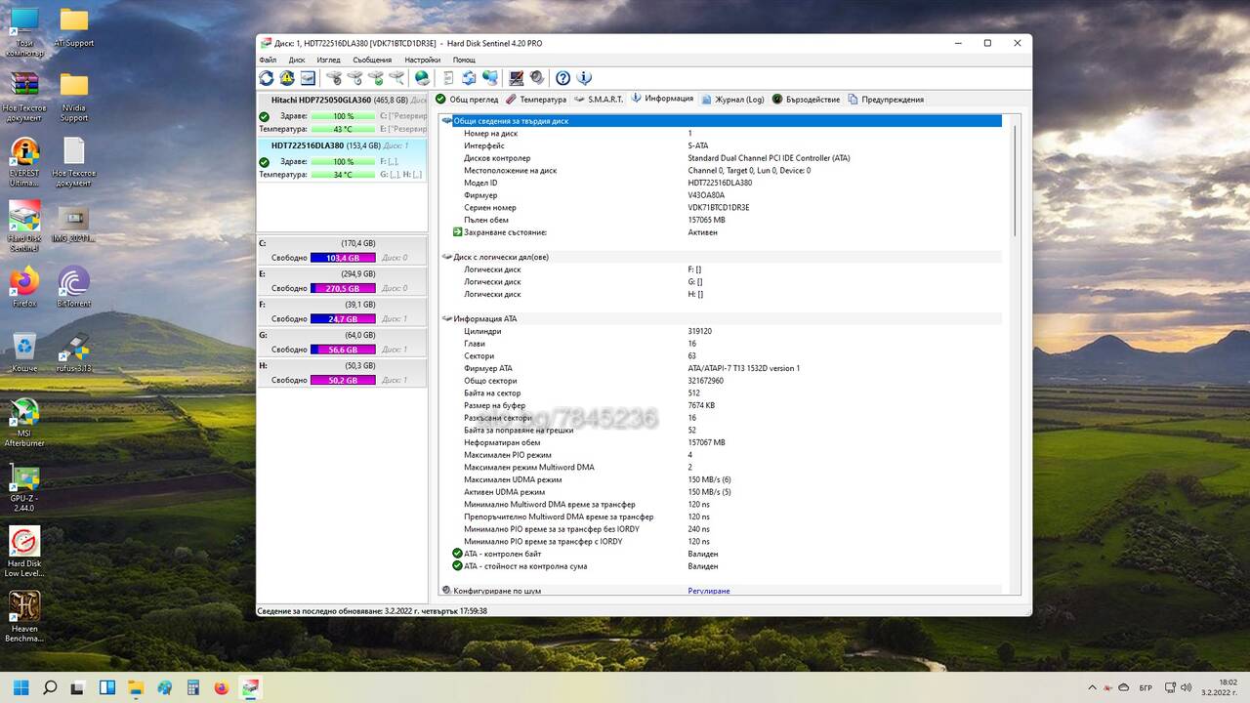Image resolution: width=1250 pixels, height=703 pixels.
Task: Click the network computers toolbar icon
Action: pos(489,78)
